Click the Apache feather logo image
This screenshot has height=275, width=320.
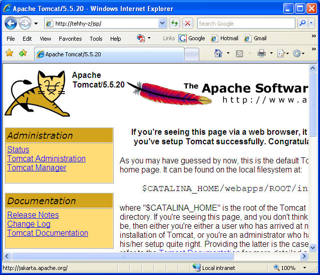click(x=170, y=93)
